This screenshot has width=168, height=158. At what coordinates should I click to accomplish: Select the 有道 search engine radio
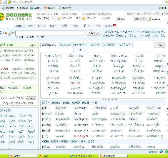[38, 37]
